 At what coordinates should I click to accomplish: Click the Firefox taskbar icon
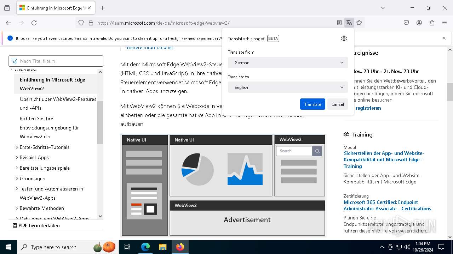(x=180, y=247)
